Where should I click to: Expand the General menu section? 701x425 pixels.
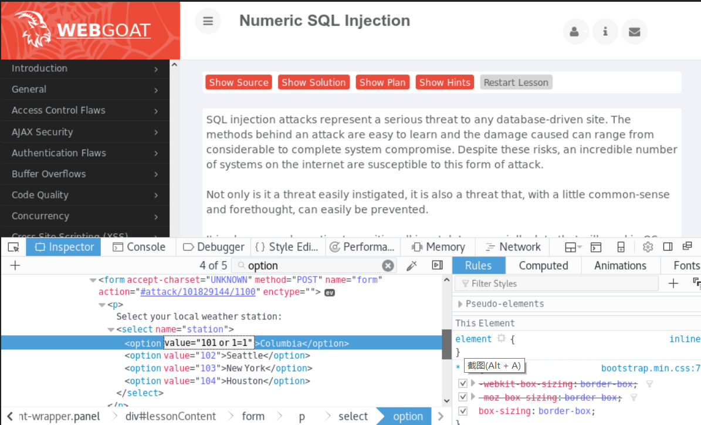(85, 89)
